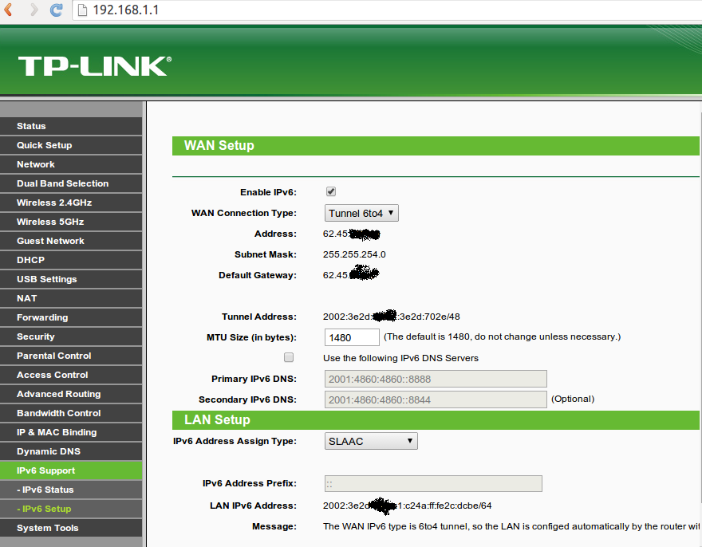
Task: Open the Quick Setup menu
Action: pos(71,145)
